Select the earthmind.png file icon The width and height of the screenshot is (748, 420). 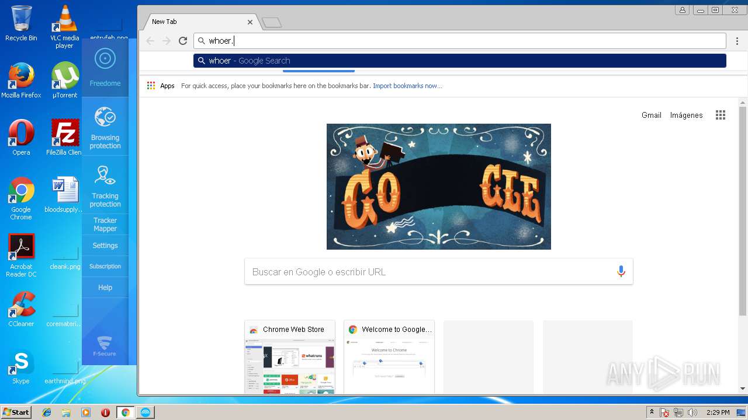pos(65,373)
